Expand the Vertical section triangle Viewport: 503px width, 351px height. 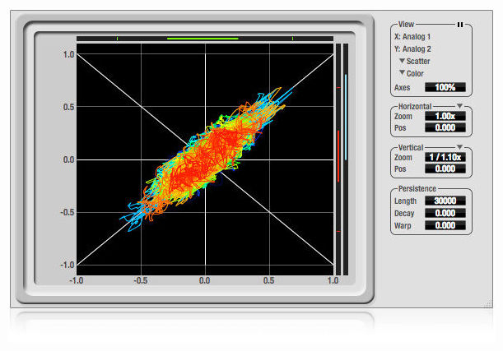click(x=459, y=147)
